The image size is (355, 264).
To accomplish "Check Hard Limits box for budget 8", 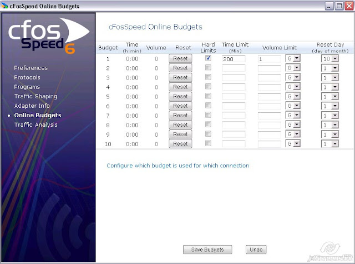I will pyautogui.click(x=208, y=124).
